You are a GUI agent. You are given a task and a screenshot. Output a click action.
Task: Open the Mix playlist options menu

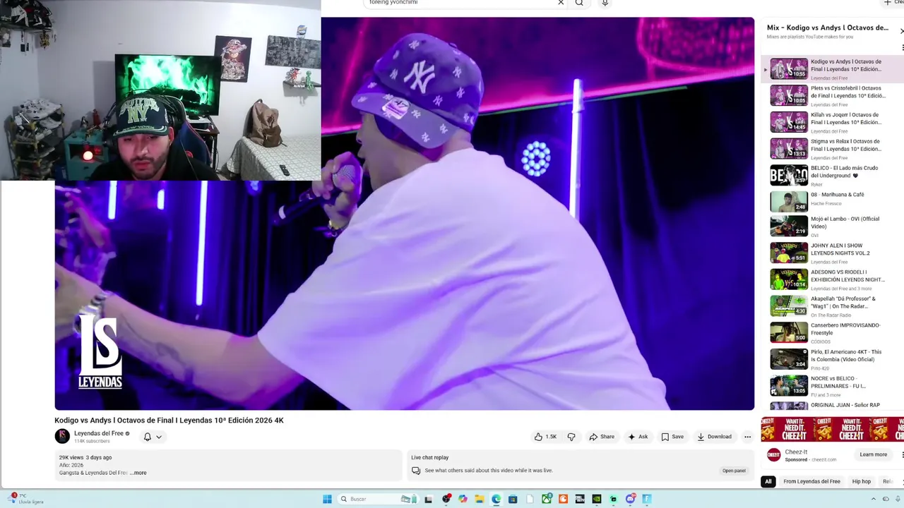(x=902, y=47)
